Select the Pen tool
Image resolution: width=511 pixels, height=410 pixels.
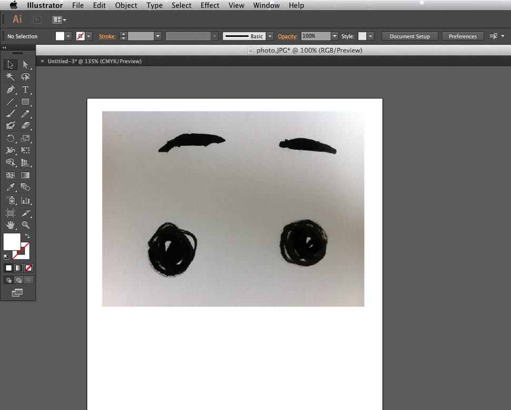(x=9, y=89)
